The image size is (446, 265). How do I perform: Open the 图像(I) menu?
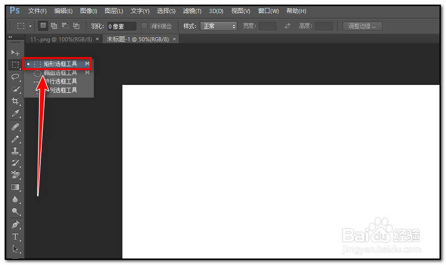89,11
